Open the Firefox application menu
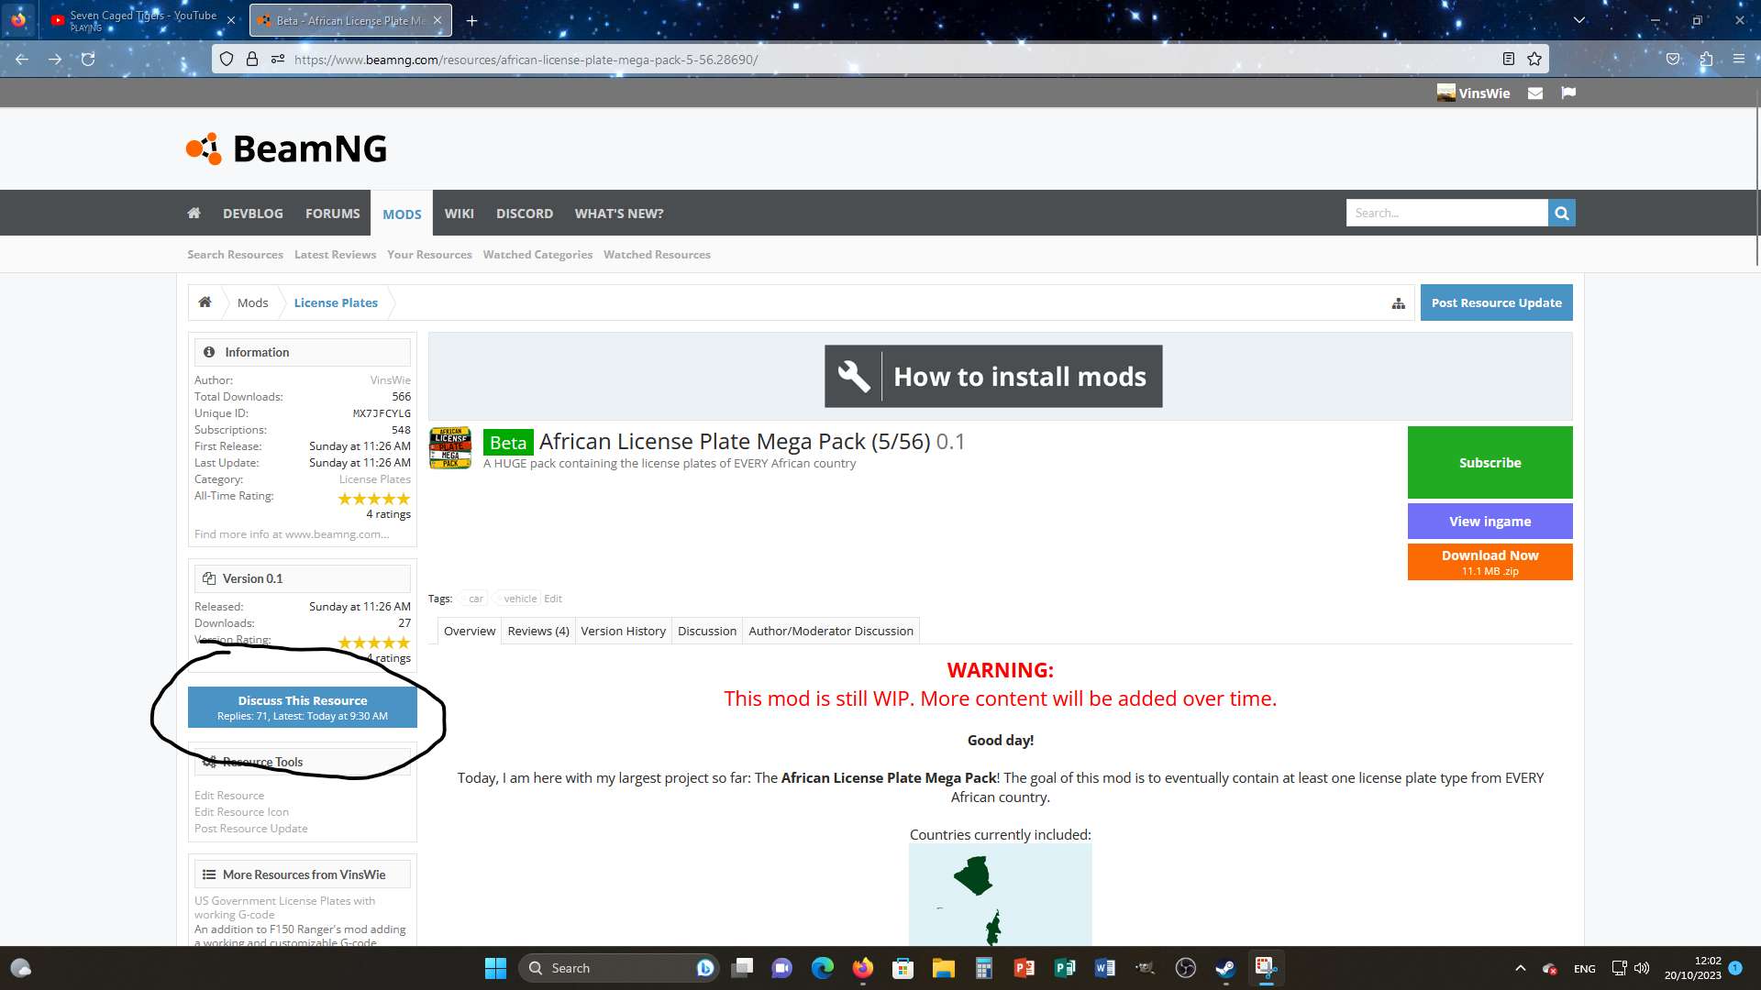 point(1738,59)
